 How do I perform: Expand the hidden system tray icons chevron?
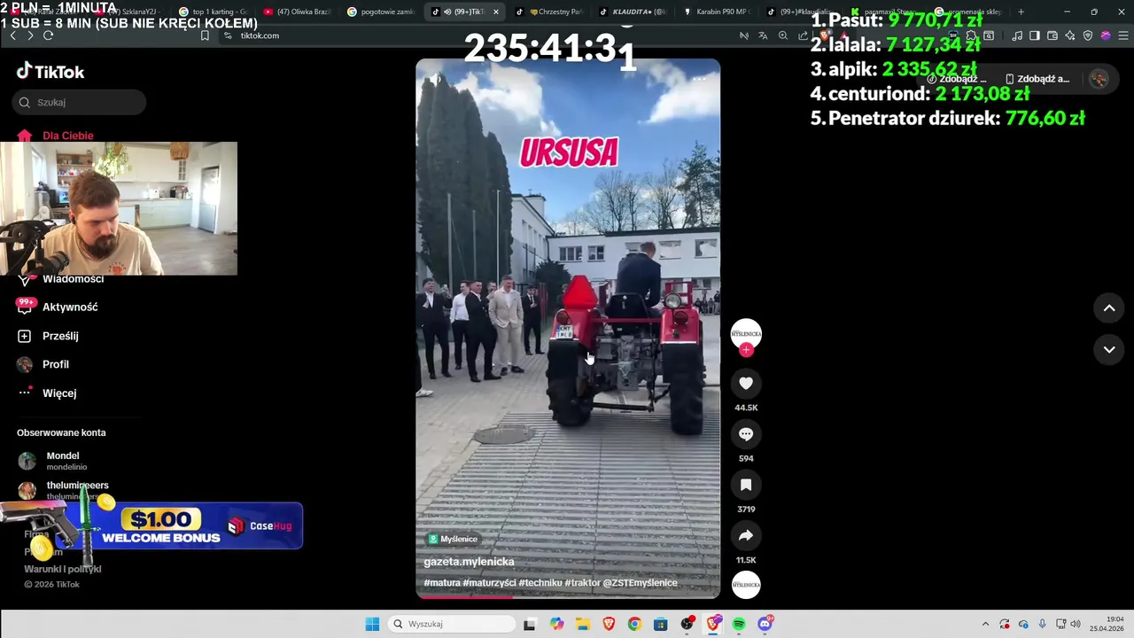click(985, 624)
